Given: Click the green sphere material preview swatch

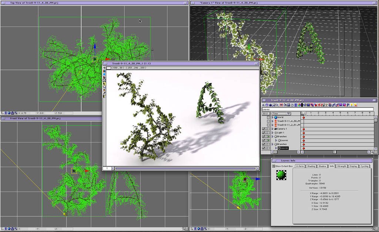Looking at the screenshot, I should 282,175.
